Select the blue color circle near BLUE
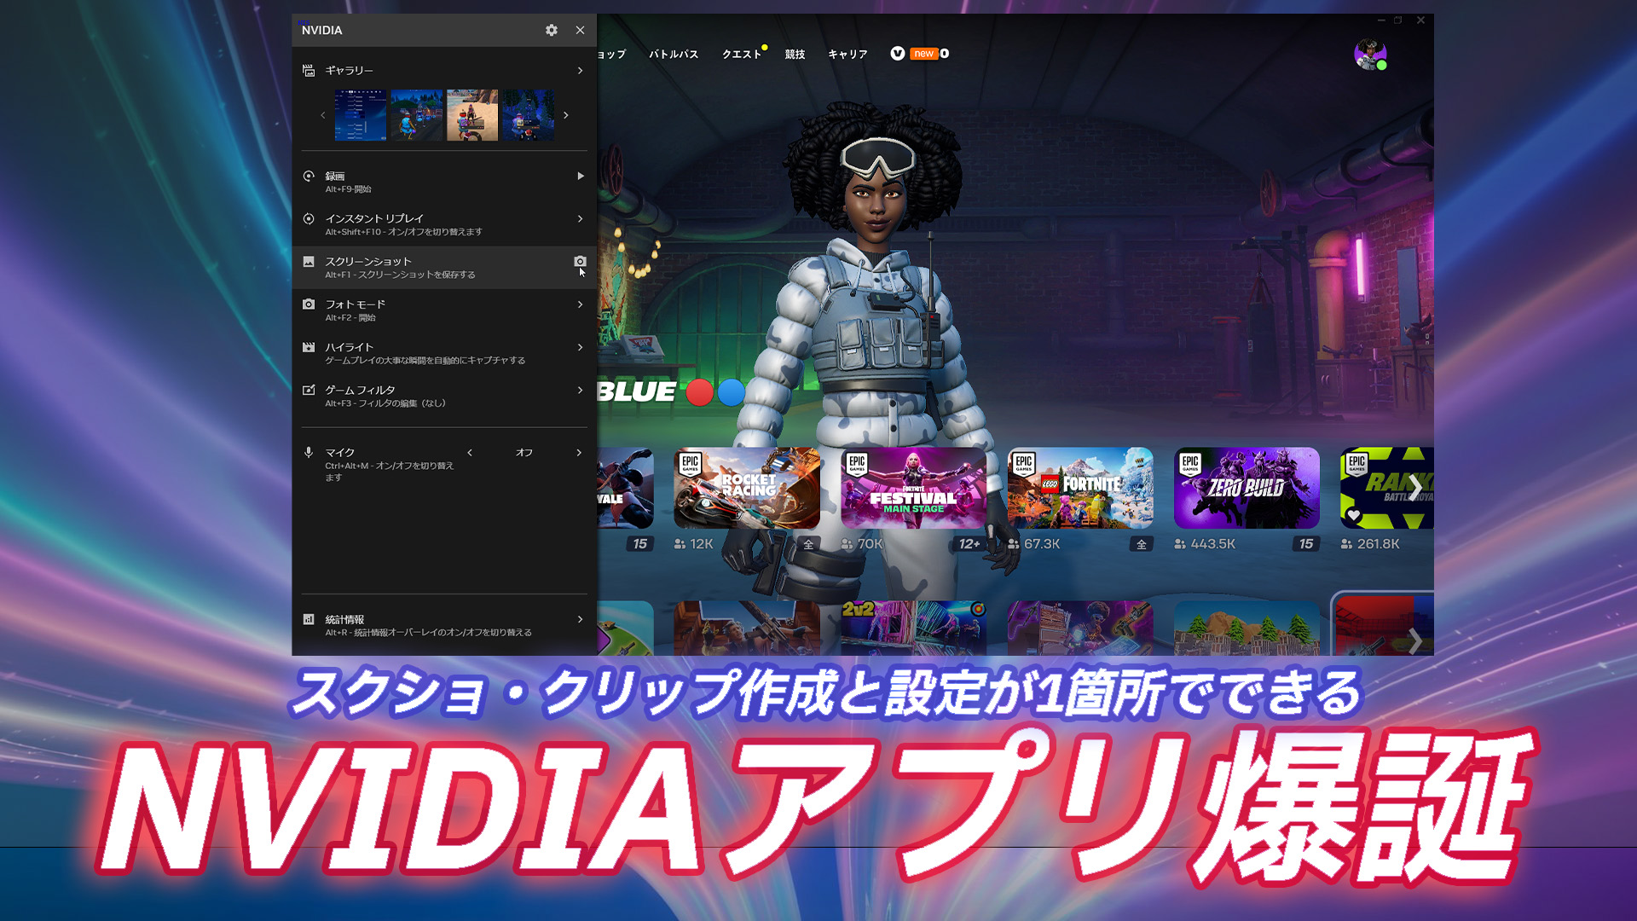The height and width of the screenshot is (921, 1637). coord(732,392)
